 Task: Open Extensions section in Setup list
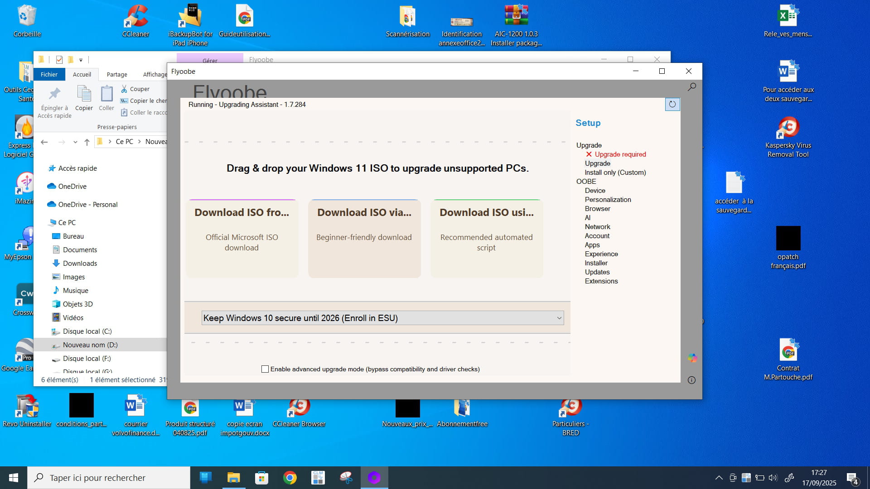tap(601, 281)
